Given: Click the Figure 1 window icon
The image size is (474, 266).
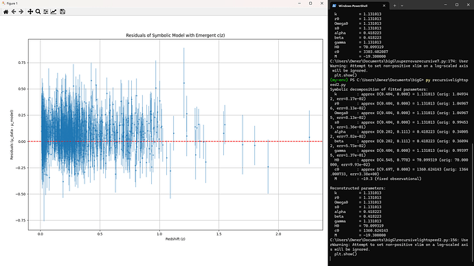Looking at the screenshot, I should click(x=3, y=3).
